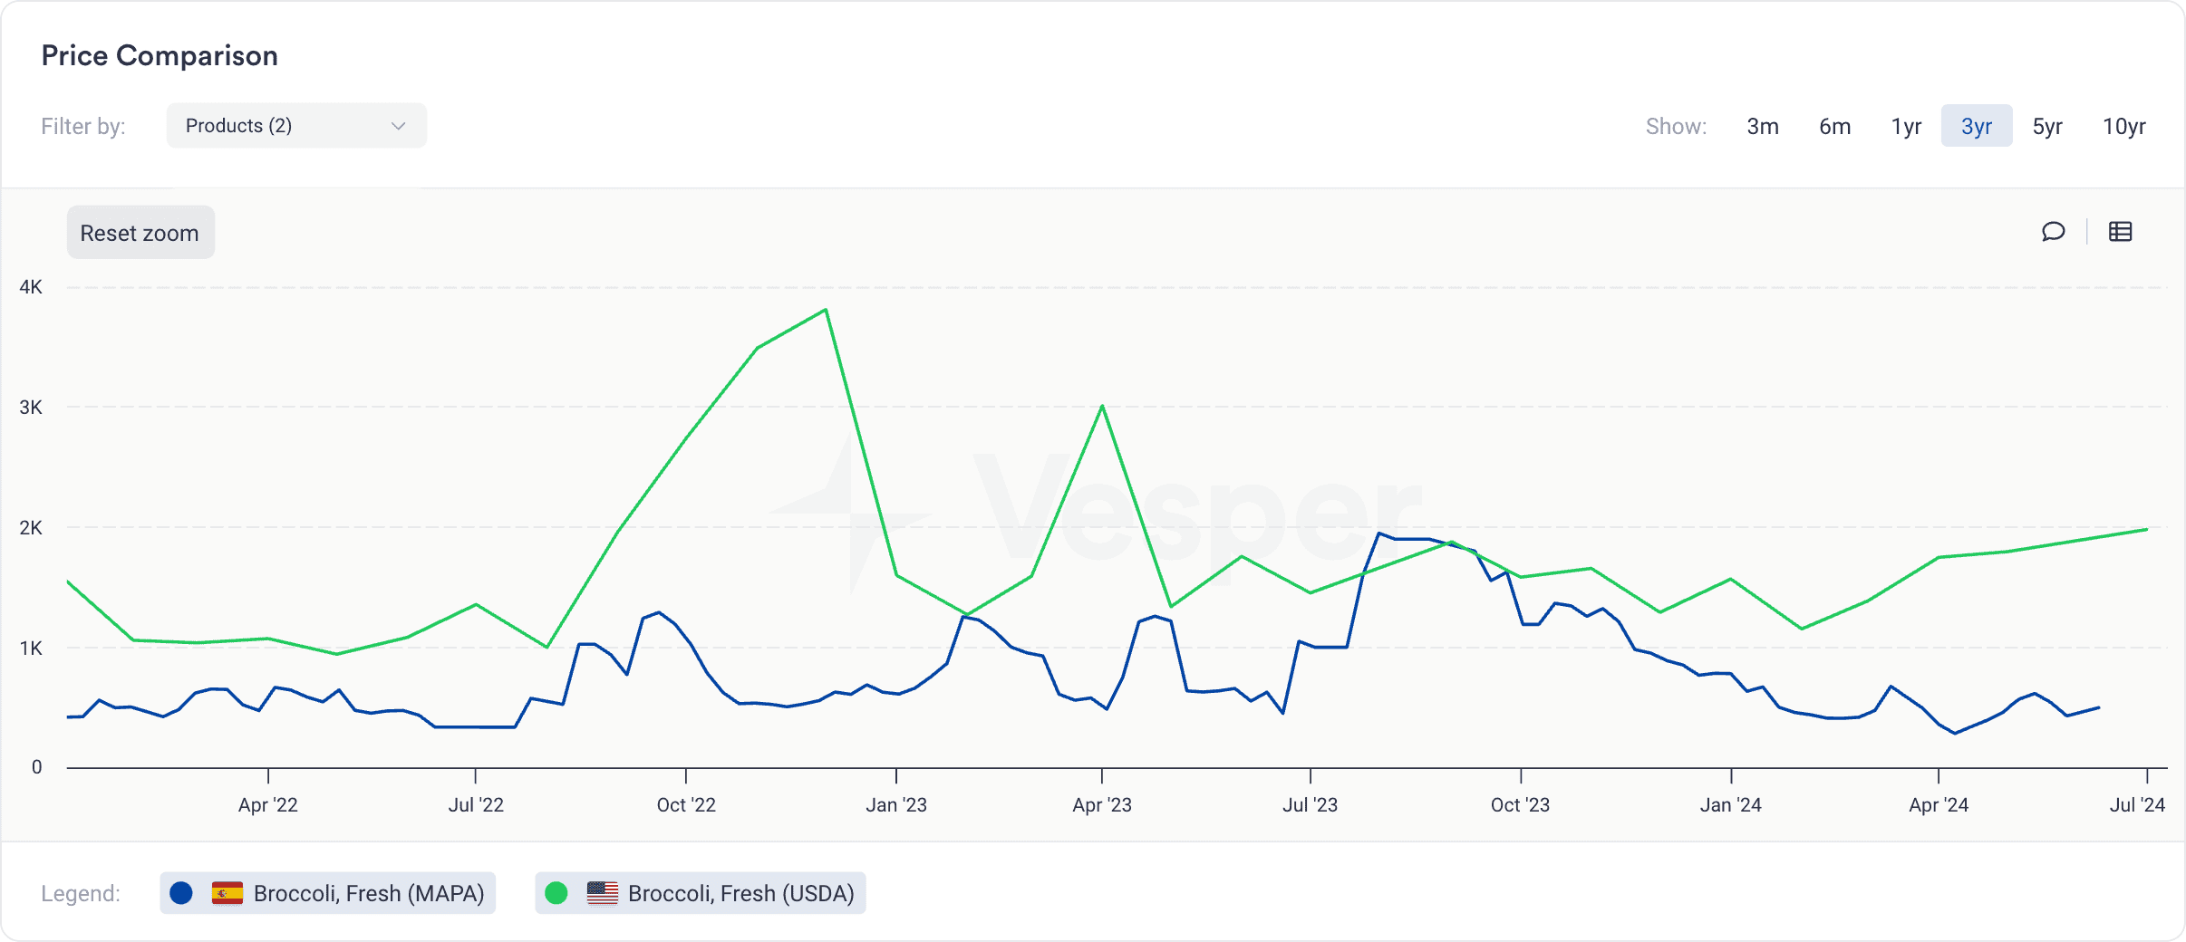Select the 5yr time range

coord(2047,126)
